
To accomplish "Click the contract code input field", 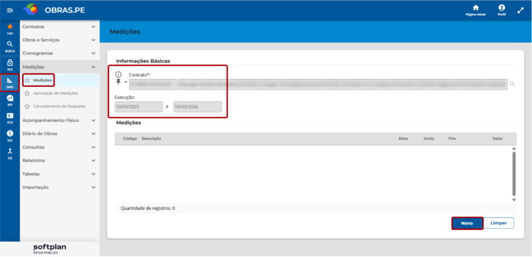I will [x=153, y=85].
